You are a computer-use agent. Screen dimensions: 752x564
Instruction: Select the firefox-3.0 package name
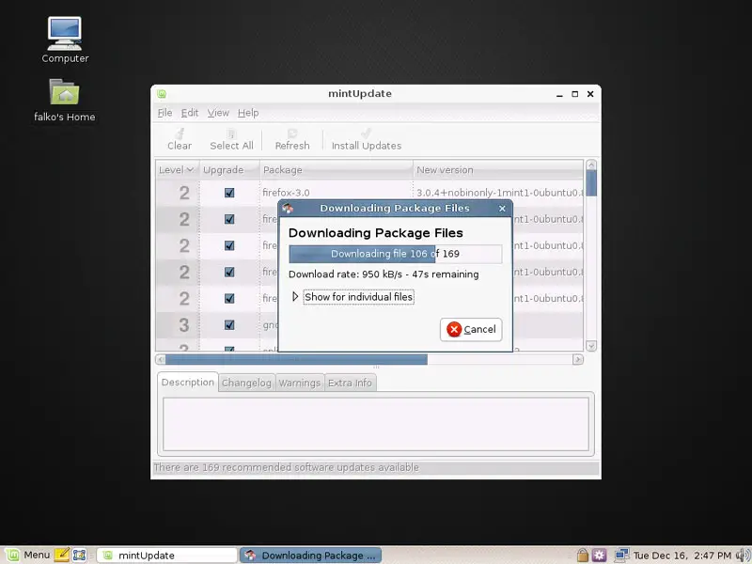tap(286, 193)
